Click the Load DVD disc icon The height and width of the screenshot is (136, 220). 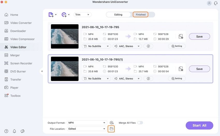[x=64, y=14]
